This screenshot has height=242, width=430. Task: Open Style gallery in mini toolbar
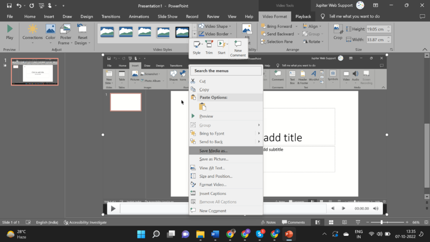197,47
